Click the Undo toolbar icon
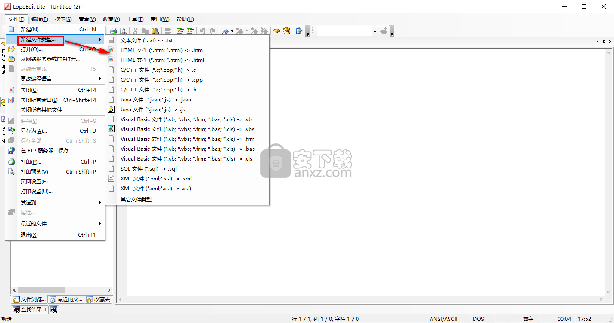The image size is (614, 323). coord(202,31)
